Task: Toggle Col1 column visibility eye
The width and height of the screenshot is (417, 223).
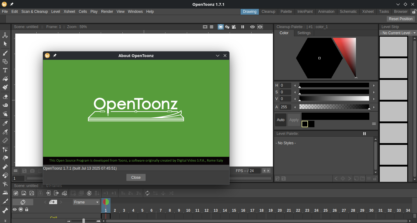Action: click(14, 210)
